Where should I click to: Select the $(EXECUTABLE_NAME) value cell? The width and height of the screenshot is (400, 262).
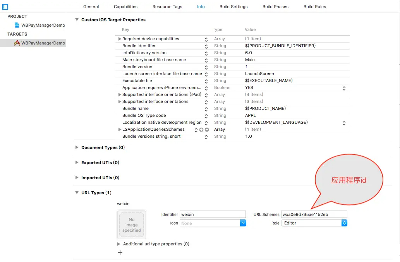[x=269, y=80]
